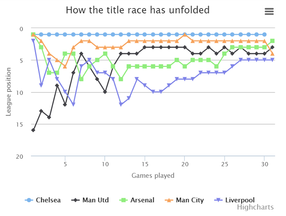Hide the Man Utd series via legend

pyautogui.click(x=95, y=200)
